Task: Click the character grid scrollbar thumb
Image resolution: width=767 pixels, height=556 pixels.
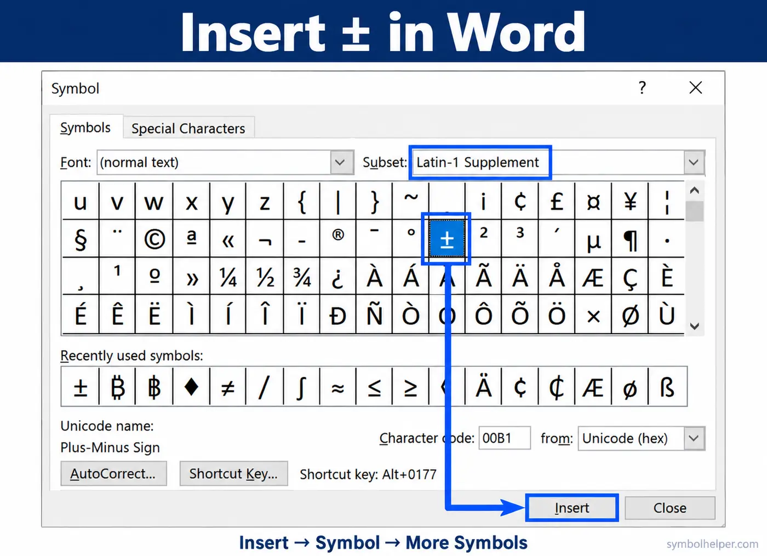Action: click(x=695, y=211)
